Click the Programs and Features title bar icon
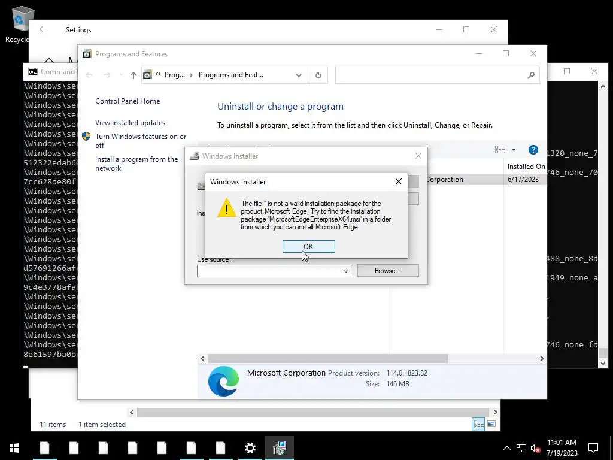 (87, 53)
